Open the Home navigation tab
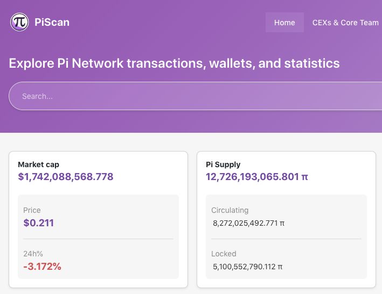 (x=284, y=23)
